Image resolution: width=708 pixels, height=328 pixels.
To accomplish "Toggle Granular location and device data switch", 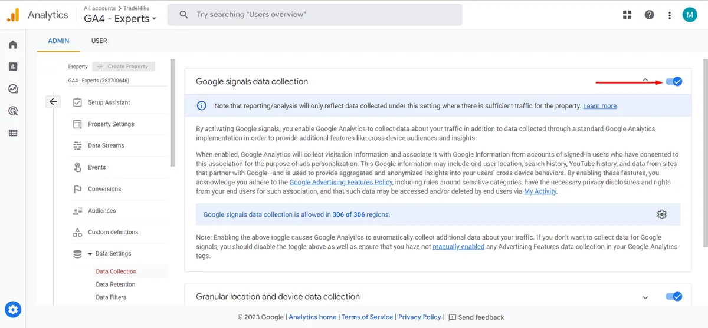I will tap(674, 297).
